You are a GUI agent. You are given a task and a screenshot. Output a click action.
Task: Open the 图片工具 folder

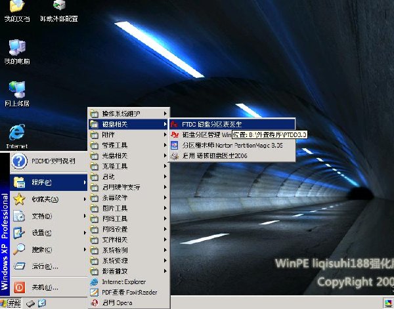point(129,209)
